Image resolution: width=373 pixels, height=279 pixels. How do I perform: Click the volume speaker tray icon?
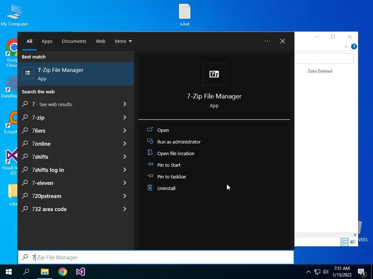coord(326,272)
